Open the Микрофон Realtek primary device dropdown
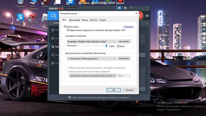 91,42
